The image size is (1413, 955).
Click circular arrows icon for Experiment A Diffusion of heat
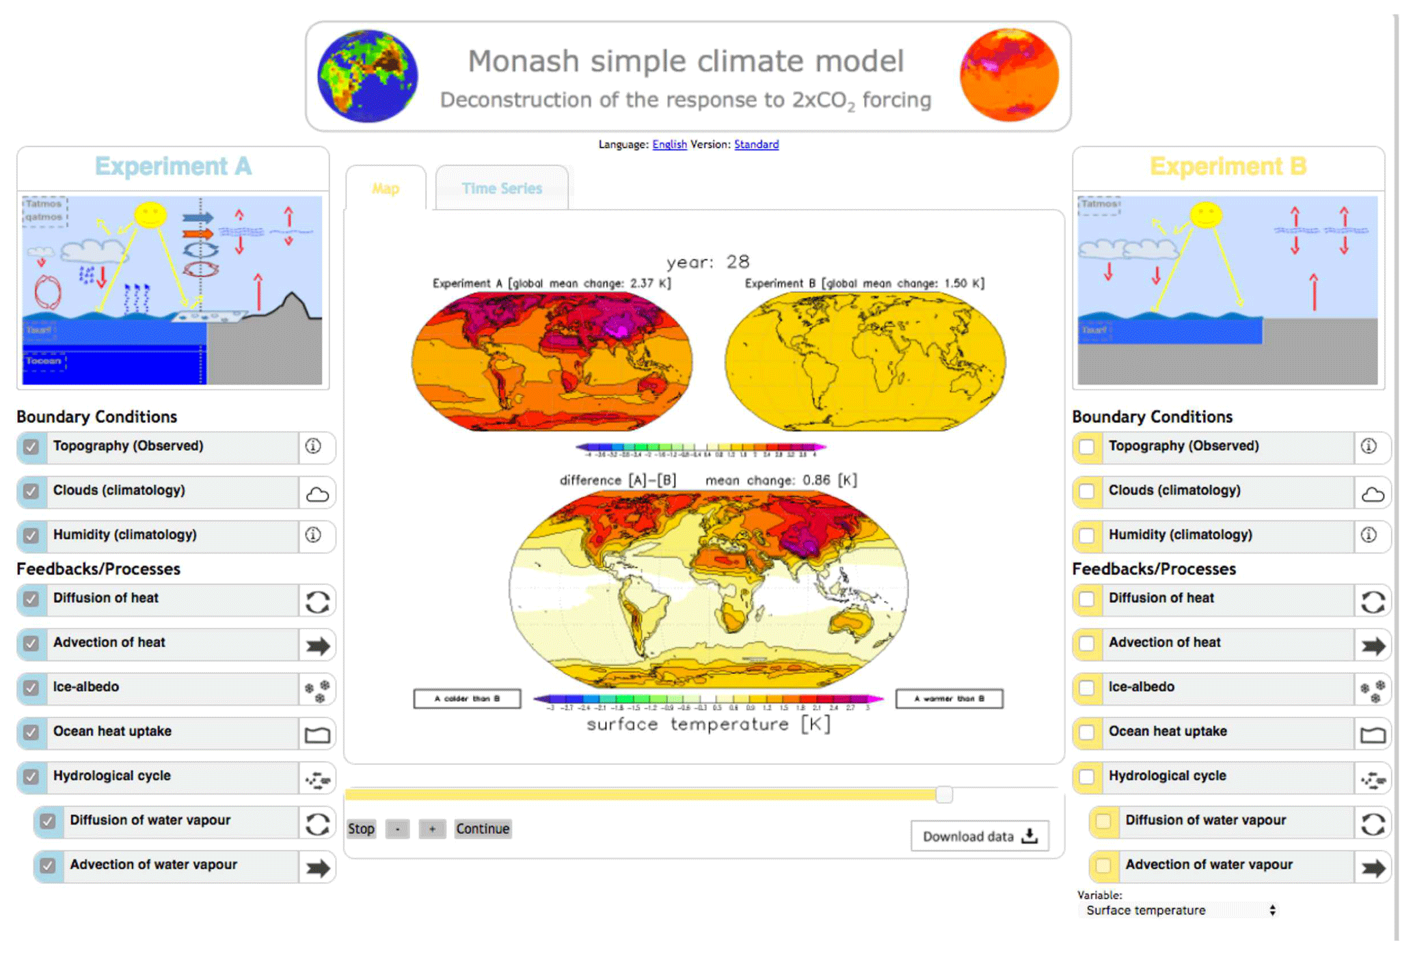pyautogui.click(x=317, y=601)
